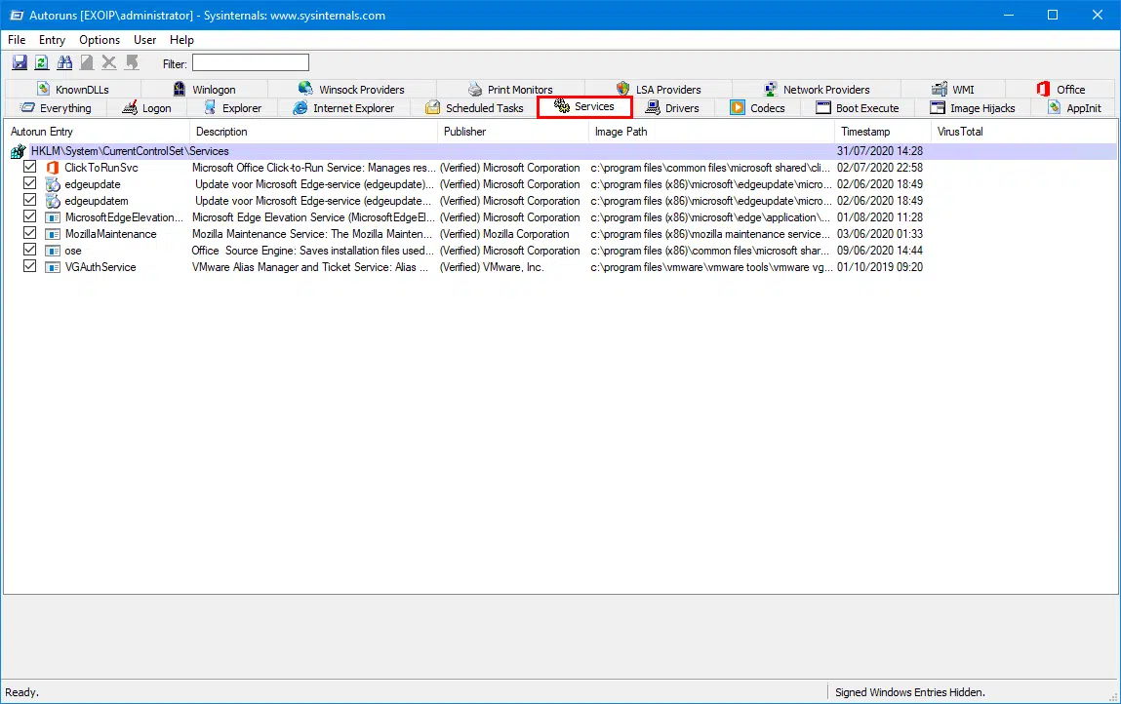The height and width of the screenshot is (704, 1121).
Task: Select the '(Verified) VMware, Inc.' publisher cell
Action: click(492, 267)
